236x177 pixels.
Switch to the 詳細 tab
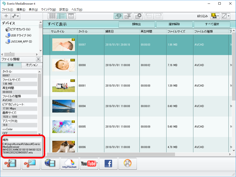[x=11, y=65]
